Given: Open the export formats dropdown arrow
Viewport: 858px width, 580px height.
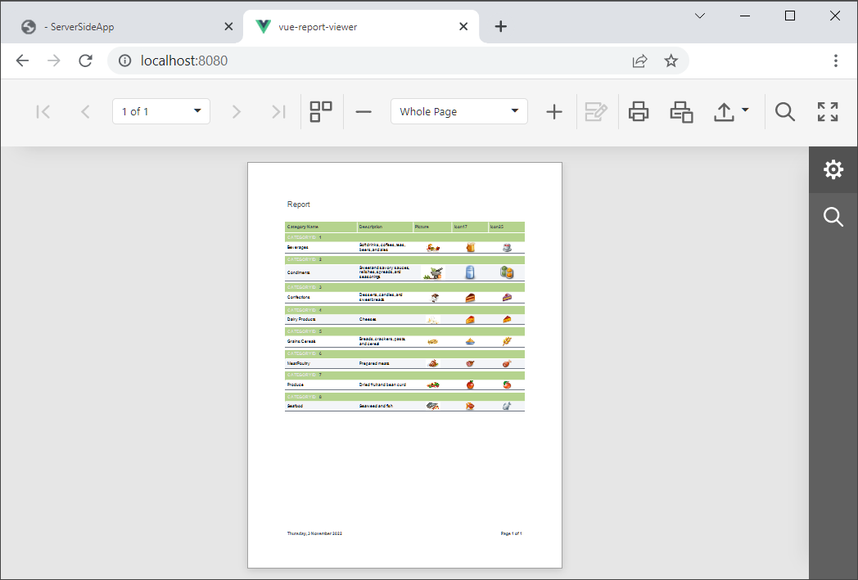Looking at the screenshot, I should [x=745, y=110].
